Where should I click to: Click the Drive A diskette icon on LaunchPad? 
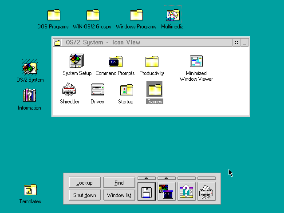tap(146, 192)
